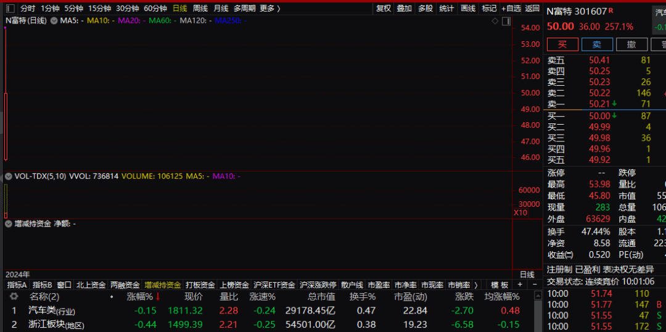Expand the N富特 indicator dropdown arrow
Image resolution: width=666 pixels, height=332 pixels.
[x=54, y=21]
